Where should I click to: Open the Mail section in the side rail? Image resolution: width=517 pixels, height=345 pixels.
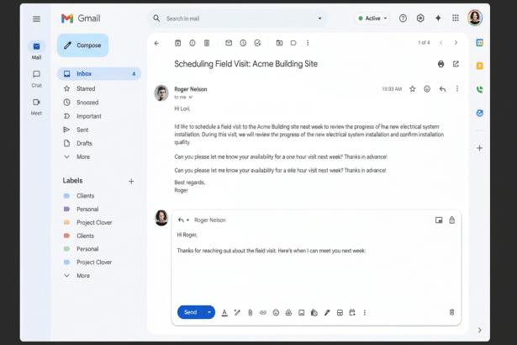(37, 50)
